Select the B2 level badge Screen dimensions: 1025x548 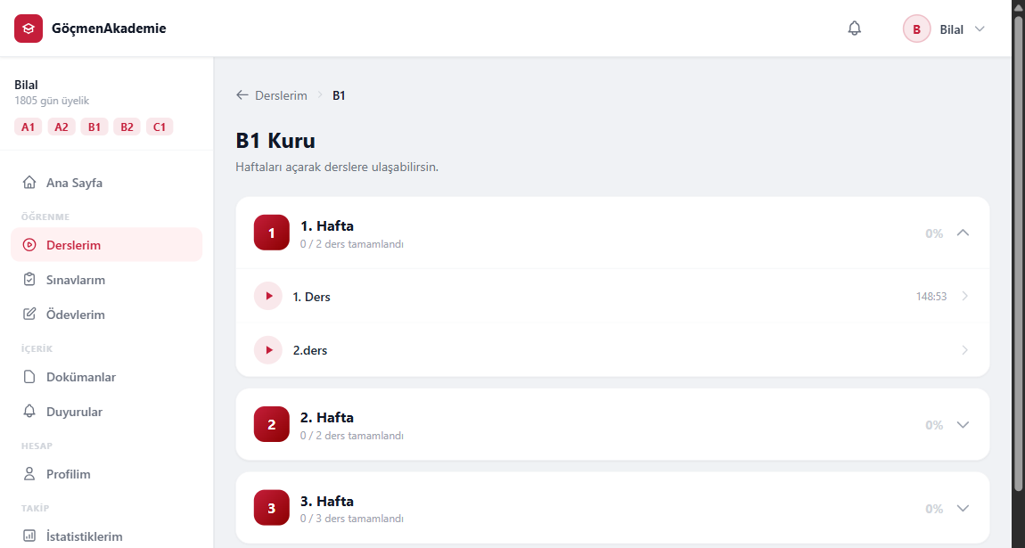127,127
